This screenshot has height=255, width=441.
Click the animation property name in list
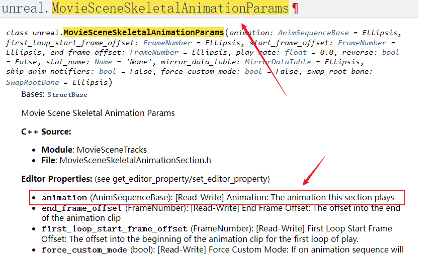point(64,198)
